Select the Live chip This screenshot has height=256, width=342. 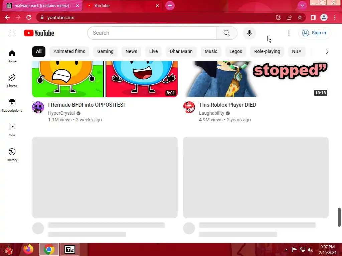pos(153,52)
